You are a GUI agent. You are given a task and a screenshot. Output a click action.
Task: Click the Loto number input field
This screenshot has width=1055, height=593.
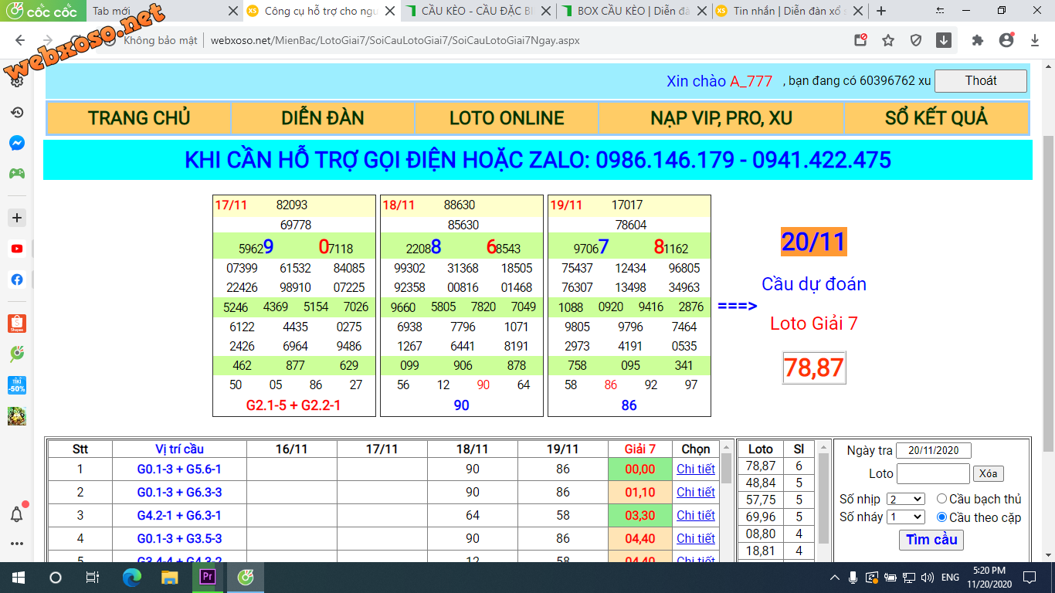(932, 473)
